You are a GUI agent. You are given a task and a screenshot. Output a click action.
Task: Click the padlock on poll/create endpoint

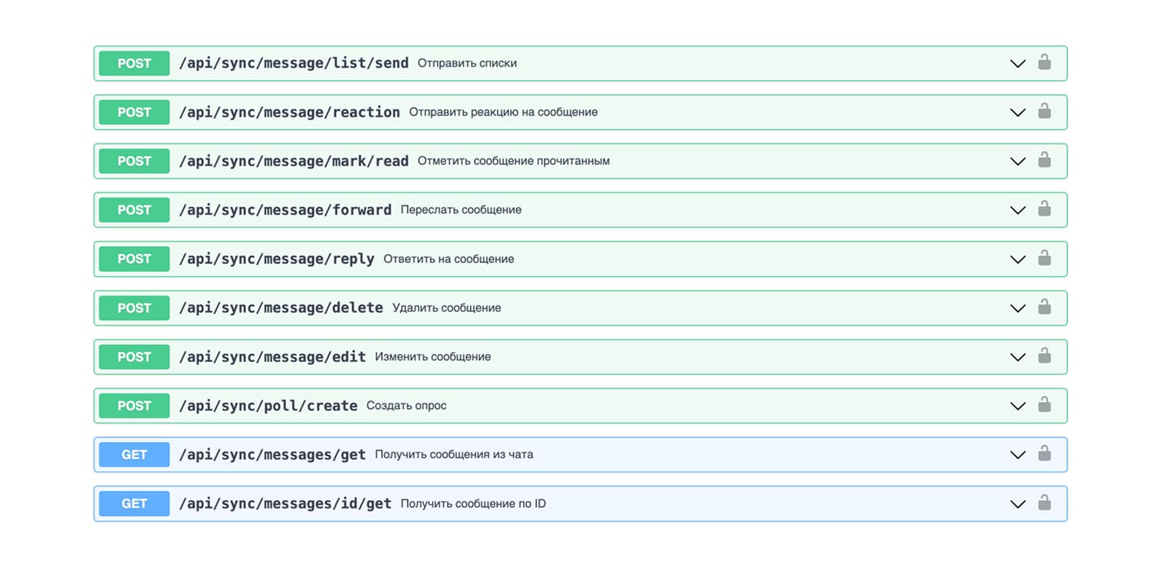pos(1044,405)
